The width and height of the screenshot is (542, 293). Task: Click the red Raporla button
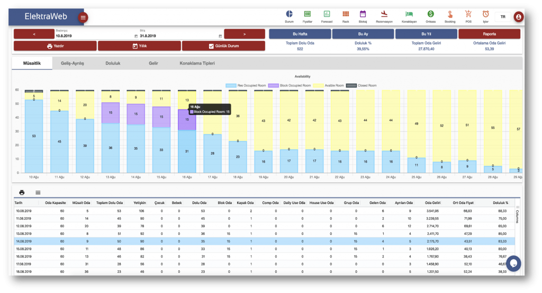(489, 34)
